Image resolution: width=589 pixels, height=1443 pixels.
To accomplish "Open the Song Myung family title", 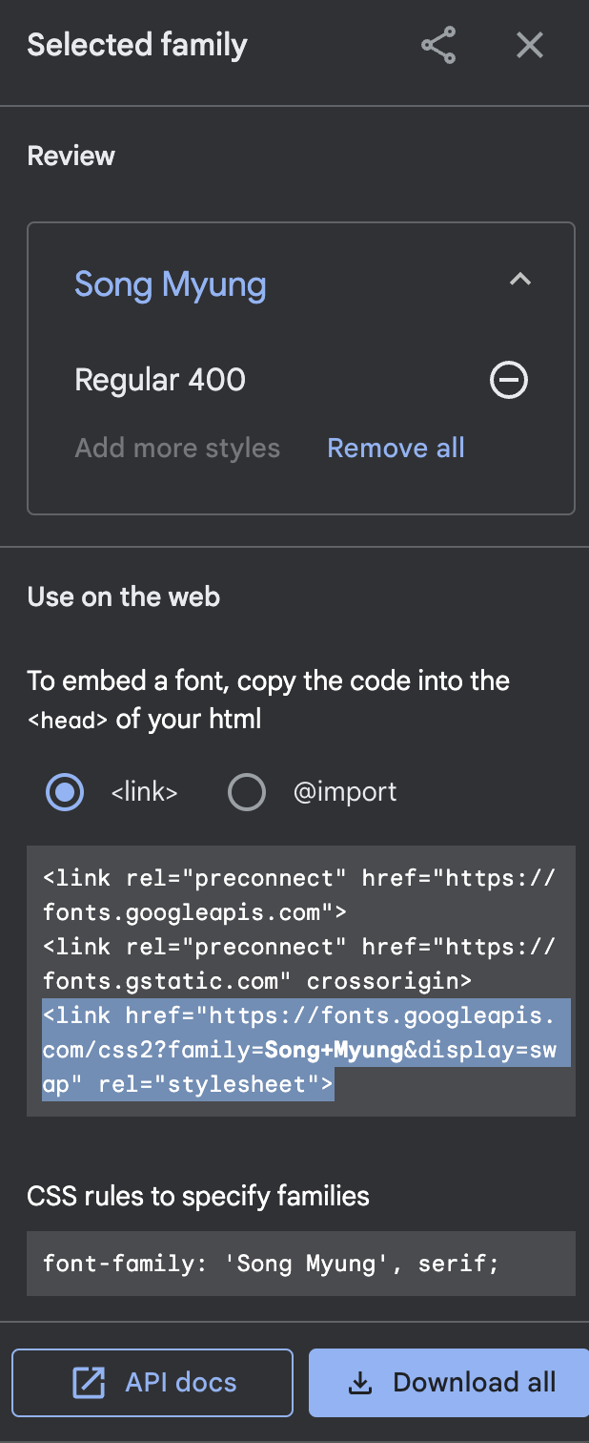I will coord(171,284).
